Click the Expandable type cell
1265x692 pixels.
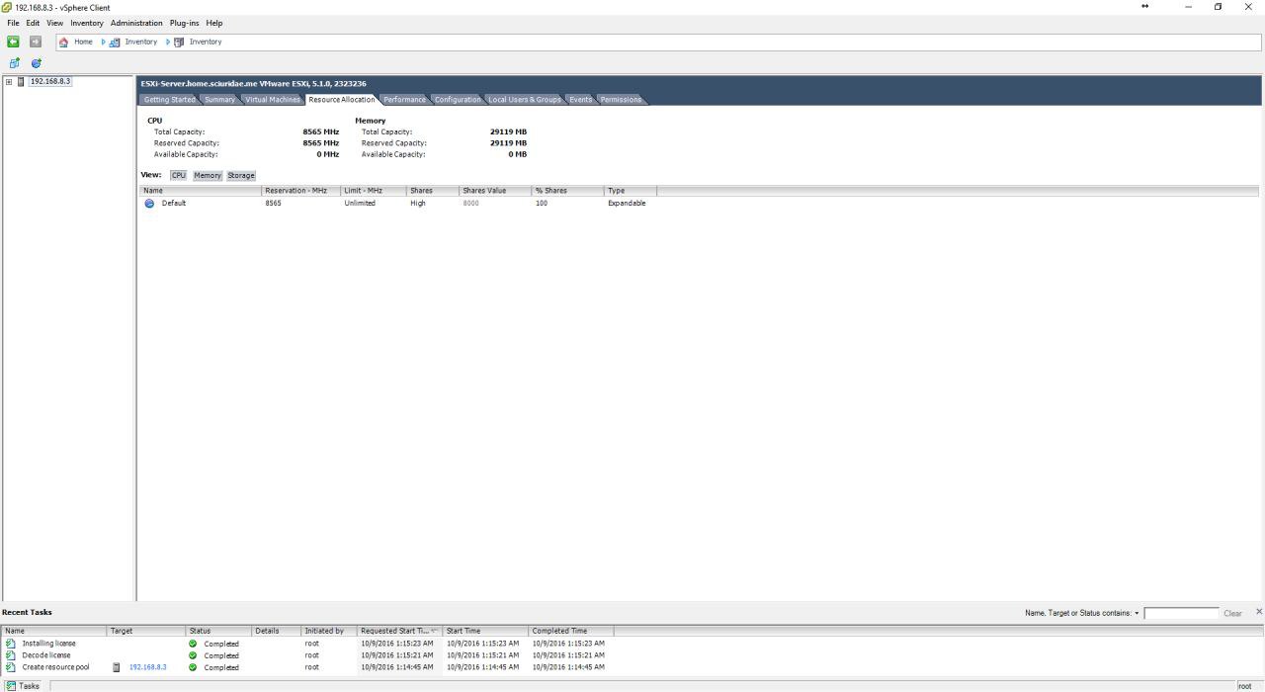click(x=627, y=203)
